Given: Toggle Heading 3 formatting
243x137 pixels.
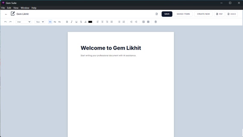Looking at the screenshot, I should click(59, 22).
